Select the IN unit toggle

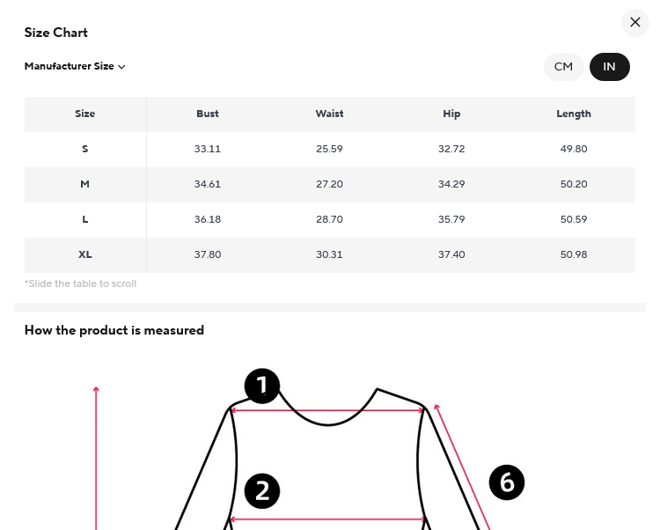609,67
